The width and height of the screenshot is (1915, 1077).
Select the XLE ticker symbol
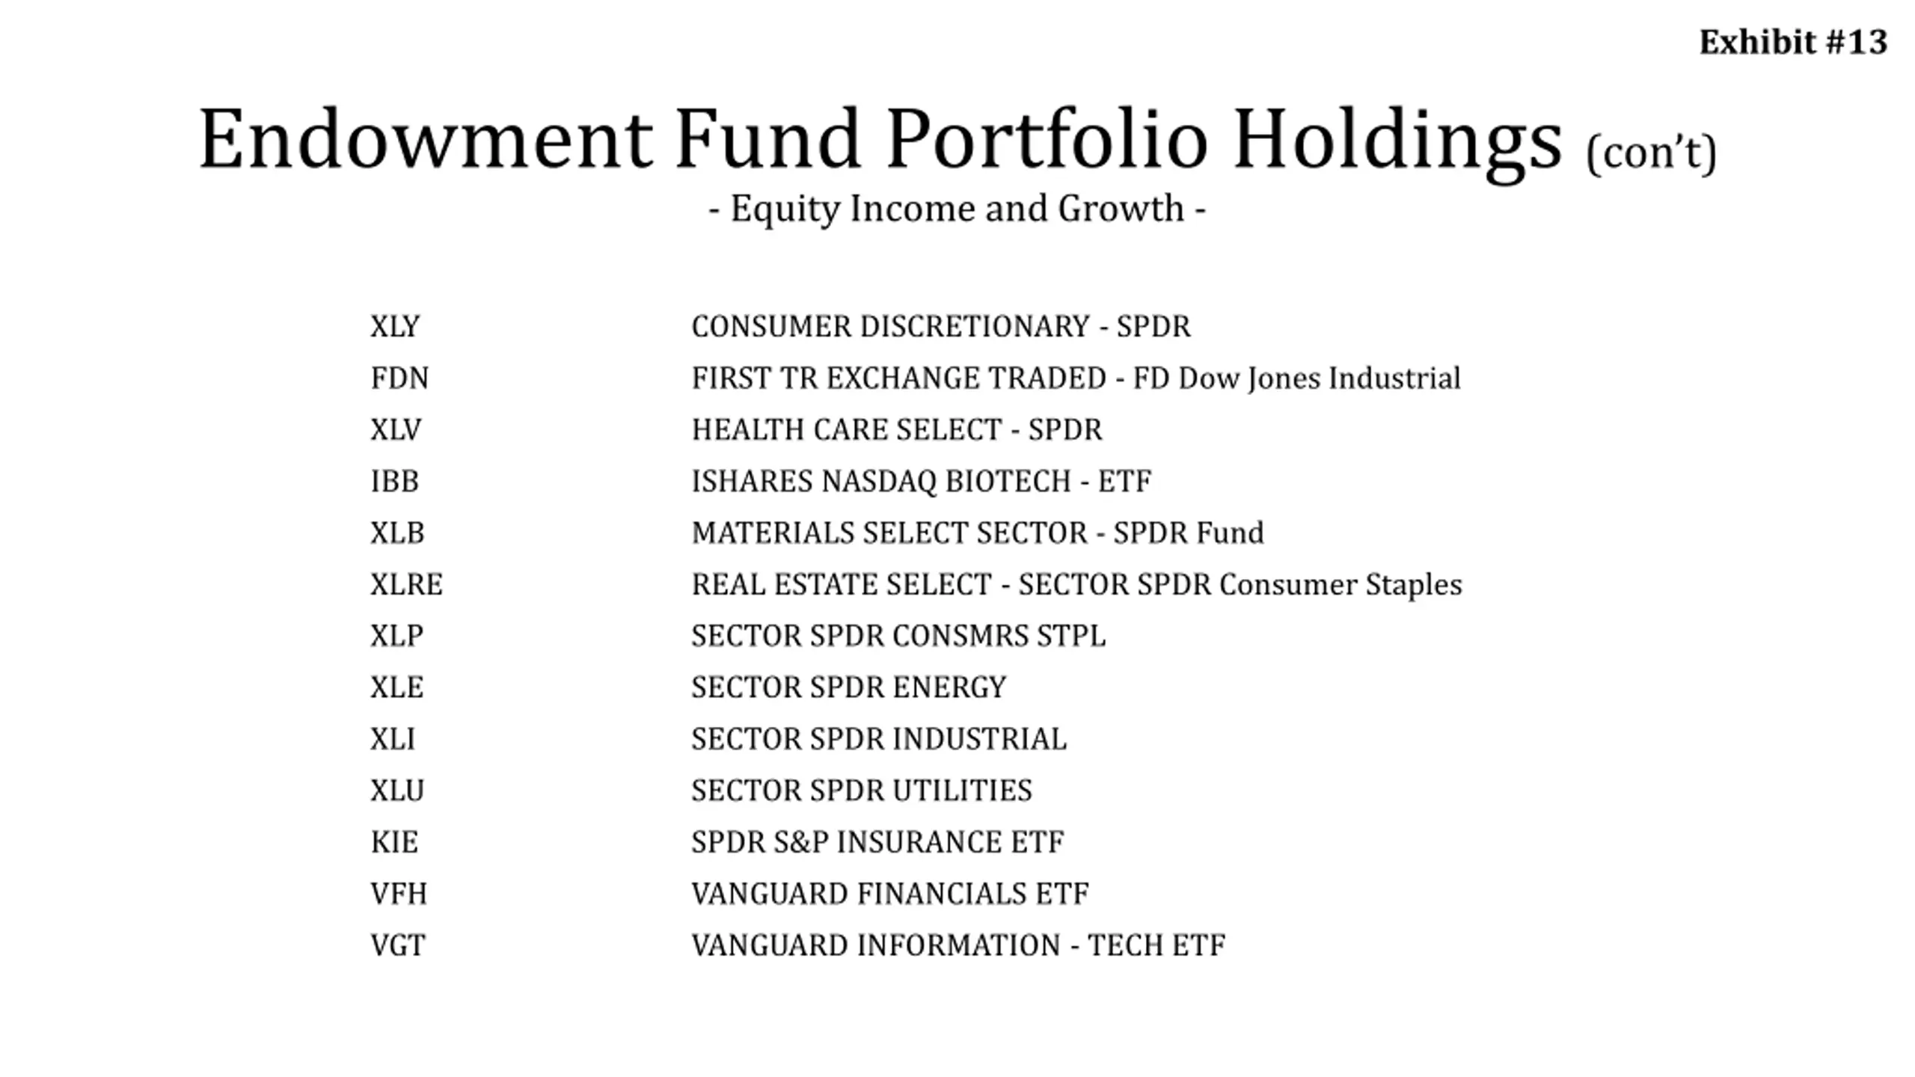(396, 687)
